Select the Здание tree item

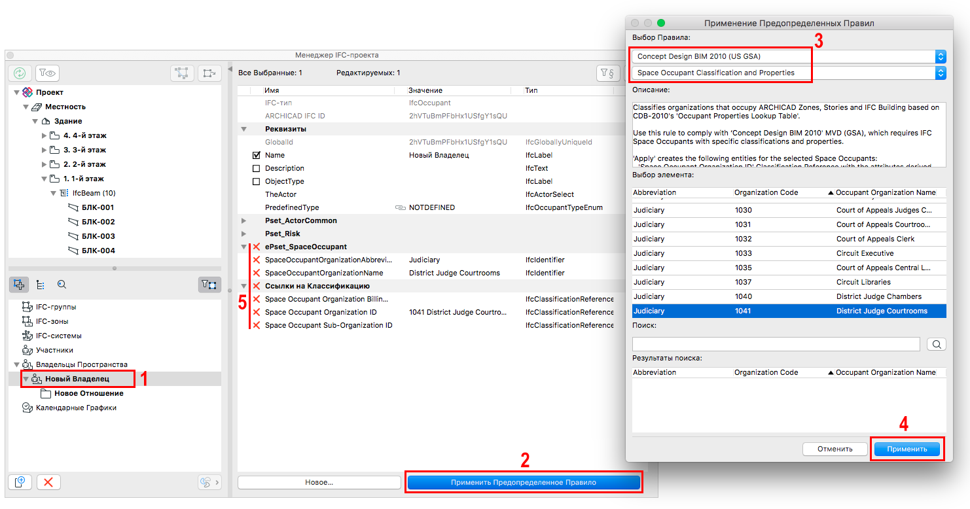68,121
